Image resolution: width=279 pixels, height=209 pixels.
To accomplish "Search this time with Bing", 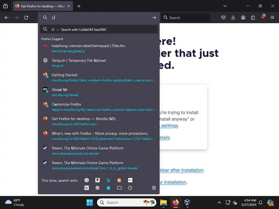I will 108,180.
